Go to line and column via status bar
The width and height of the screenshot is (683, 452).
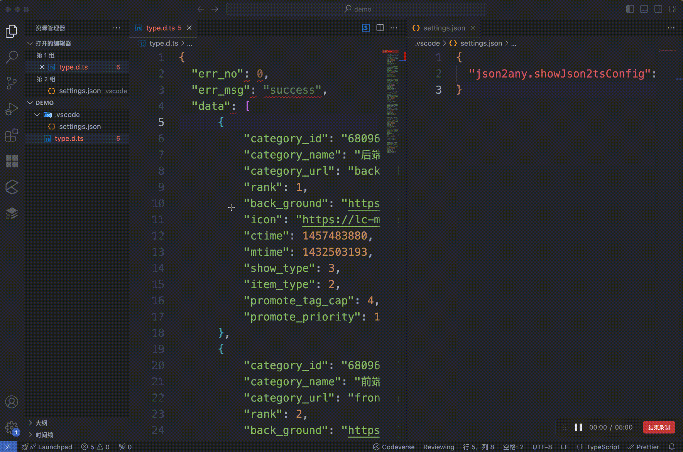coord(478,447)
